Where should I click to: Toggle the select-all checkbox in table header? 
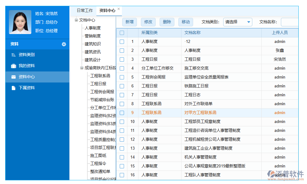122,33
